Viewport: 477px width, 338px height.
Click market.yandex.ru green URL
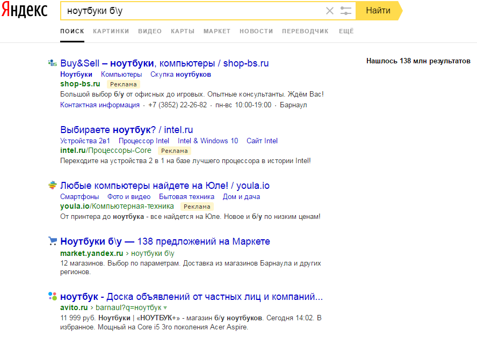(x=91, y=253)
